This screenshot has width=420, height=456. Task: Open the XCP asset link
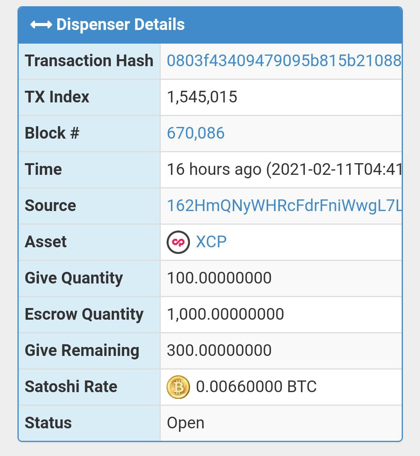click(211, 242)
